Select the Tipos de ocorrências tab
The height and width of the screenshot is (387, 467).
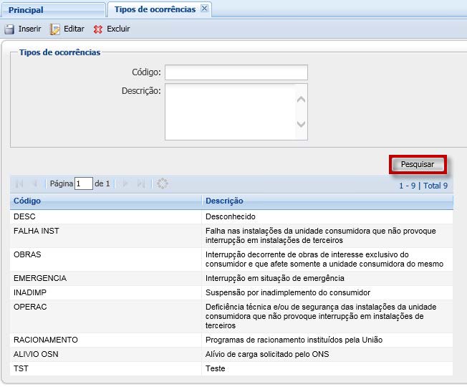click(x=155, y=9)
